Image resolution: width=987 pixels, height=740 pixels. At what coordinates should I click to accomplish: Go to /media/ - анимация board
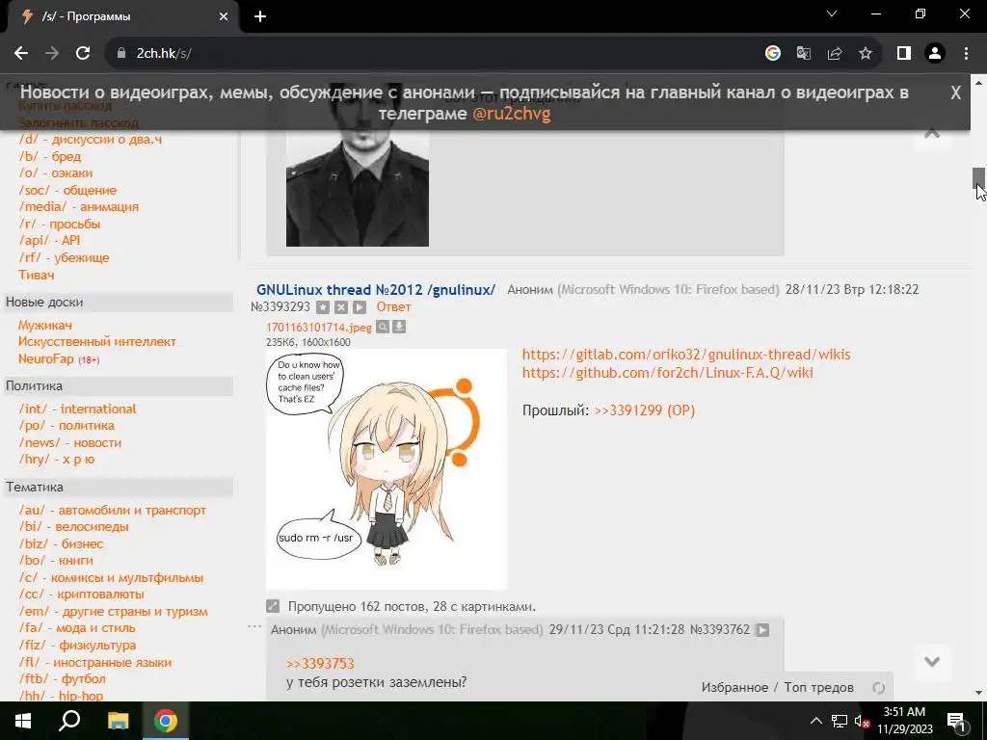[x=79, y=206]
